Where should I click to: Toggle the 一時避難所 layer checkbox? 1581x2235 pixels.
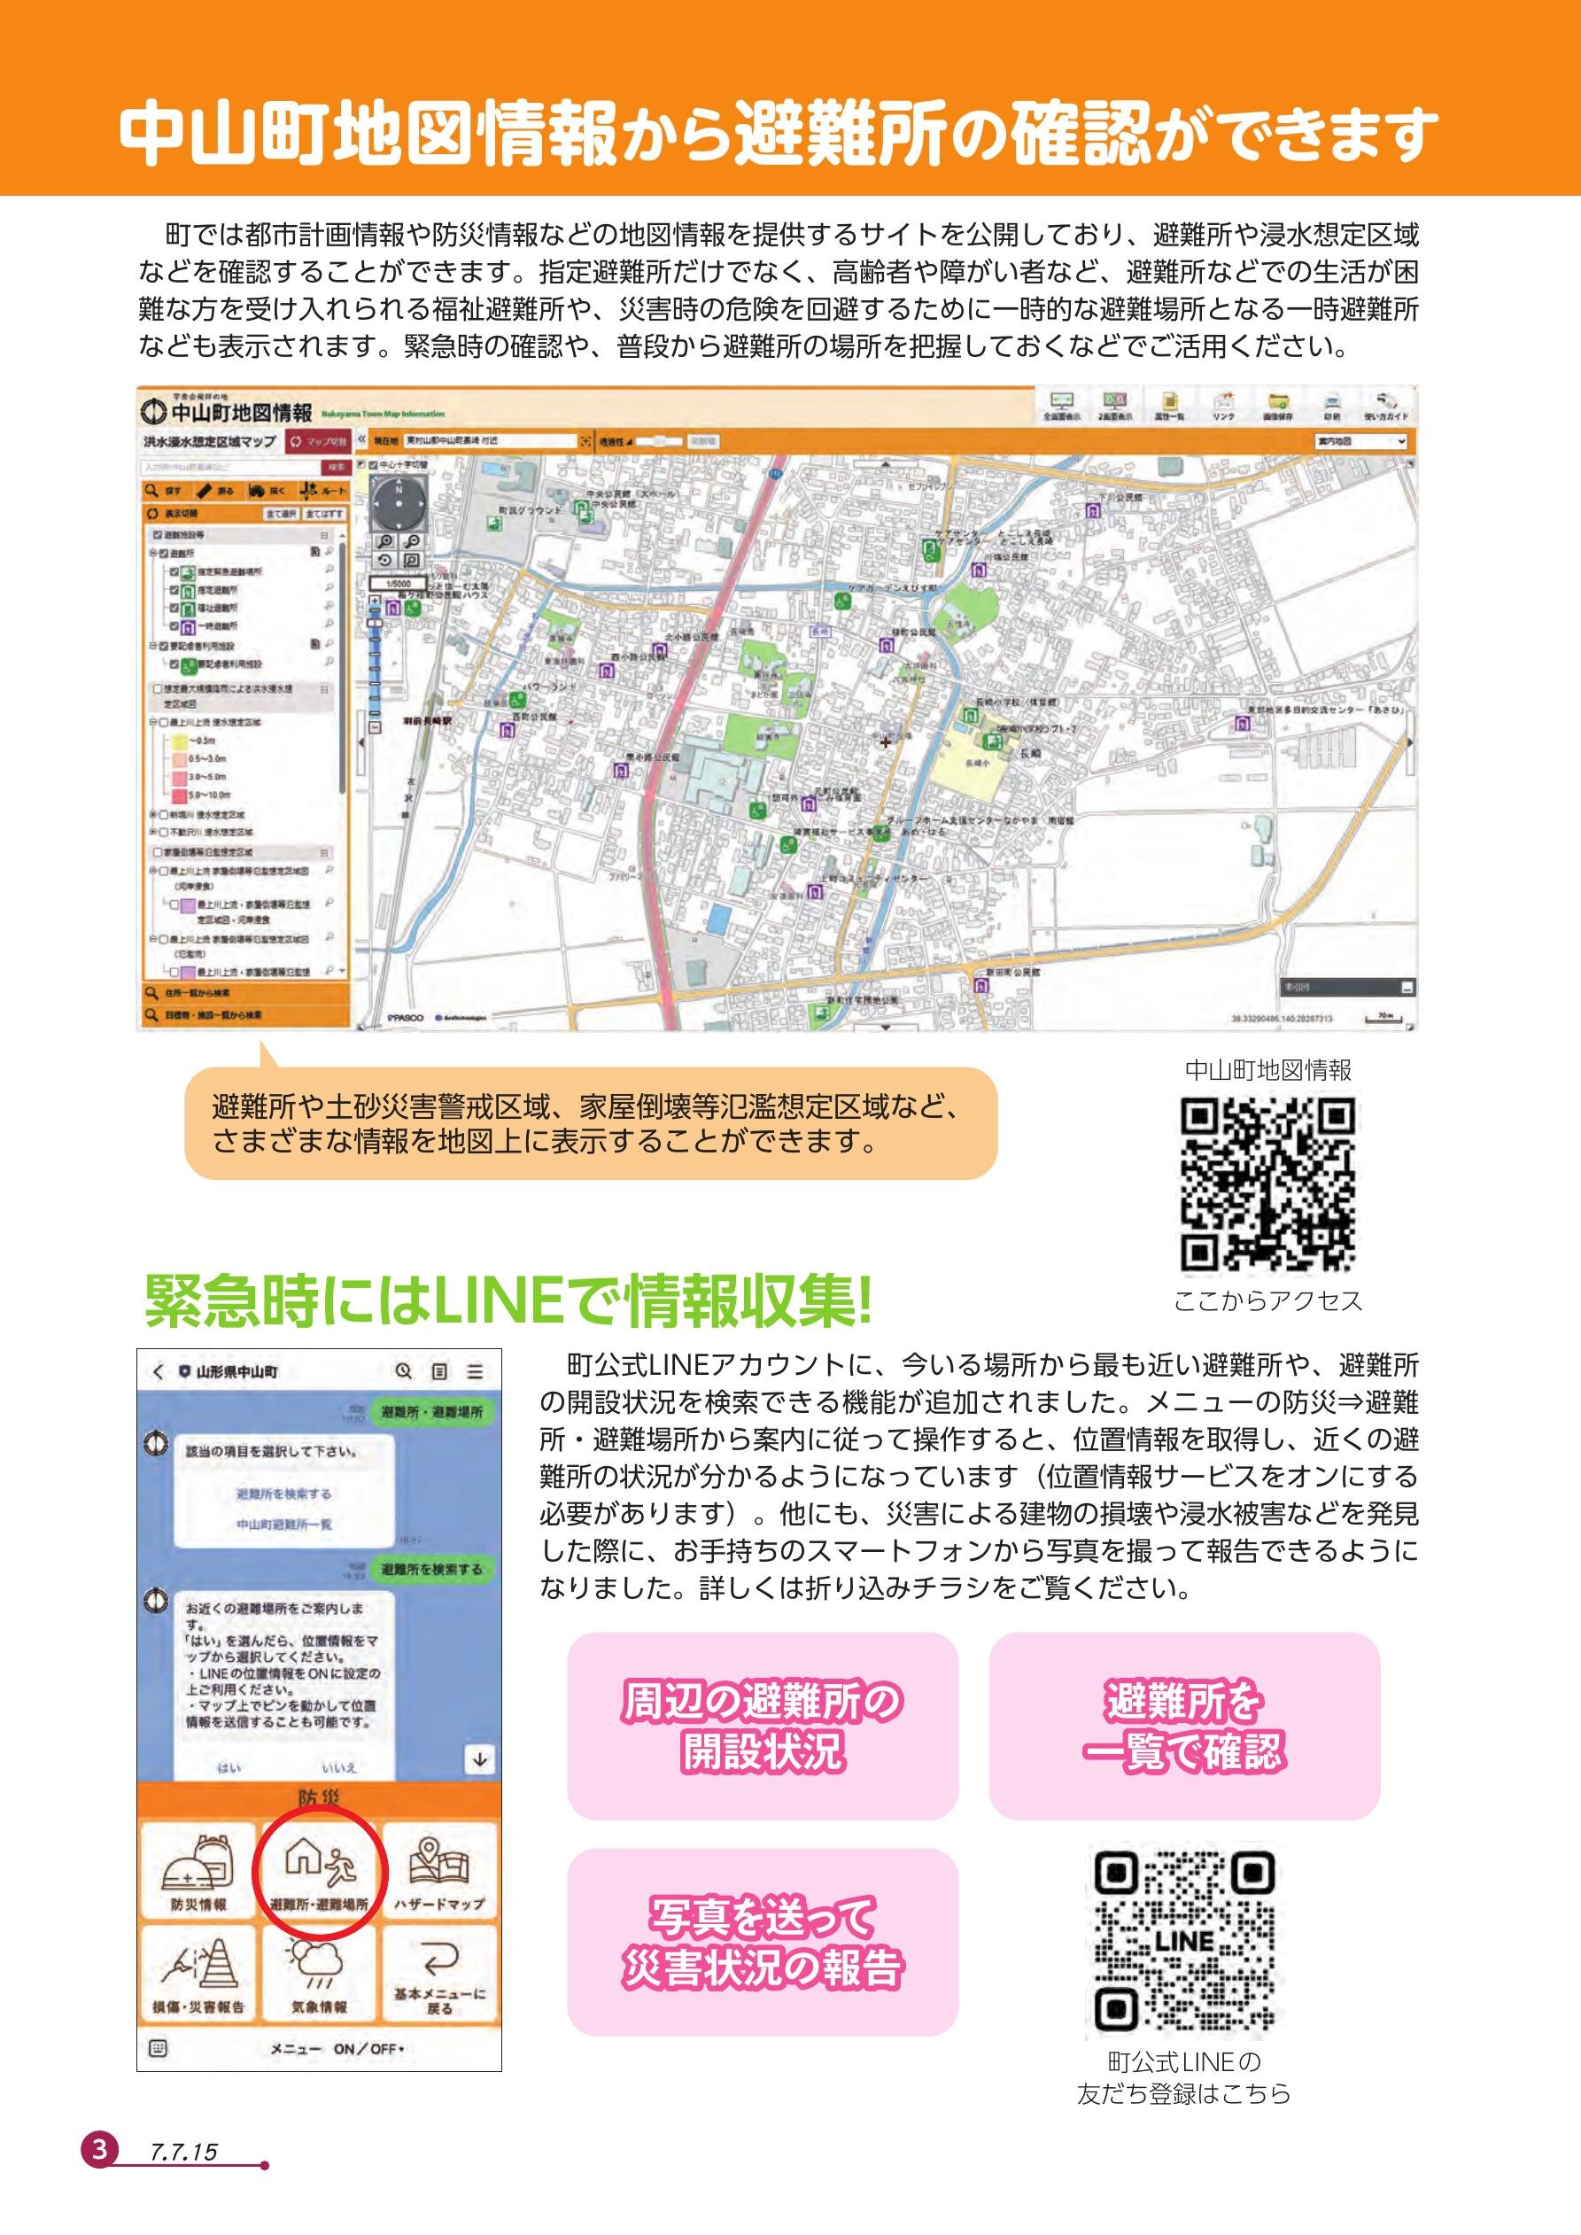(x=174, y=626)
